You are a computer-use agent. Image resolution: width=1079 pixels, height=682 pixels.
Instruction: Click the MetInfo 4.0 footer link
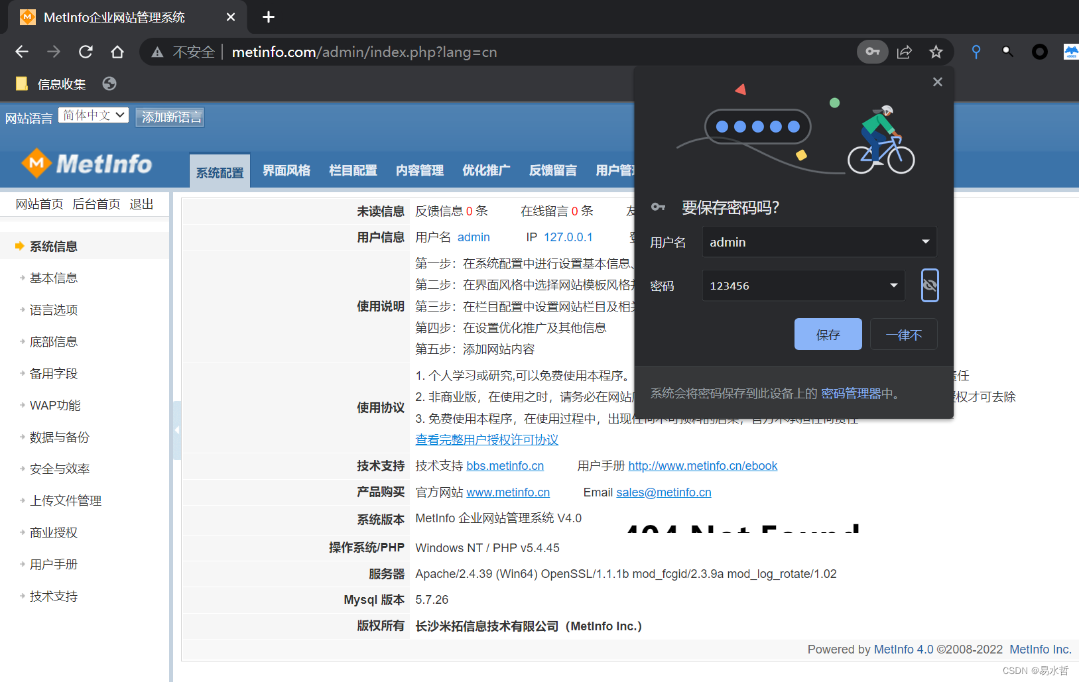(903, 650)
